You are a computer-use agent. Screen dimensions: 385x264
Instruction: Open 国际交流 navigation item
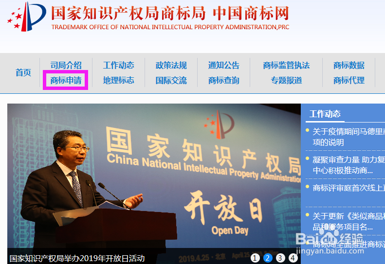click(x=171, y=80)
